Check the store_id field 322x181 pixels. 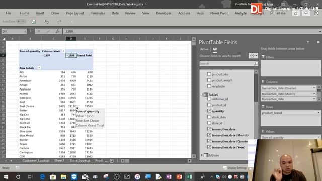[209, 123]
